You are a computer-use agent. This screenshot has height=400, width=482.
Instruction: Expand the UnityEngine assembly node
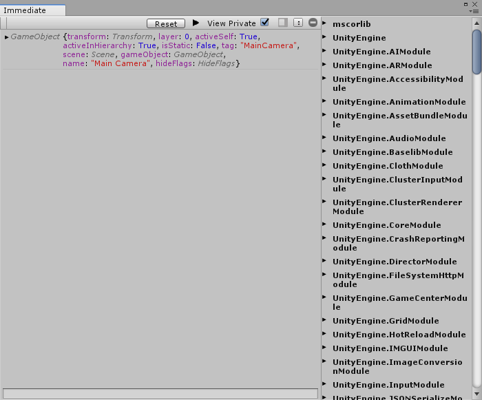(x=324, y=37)
